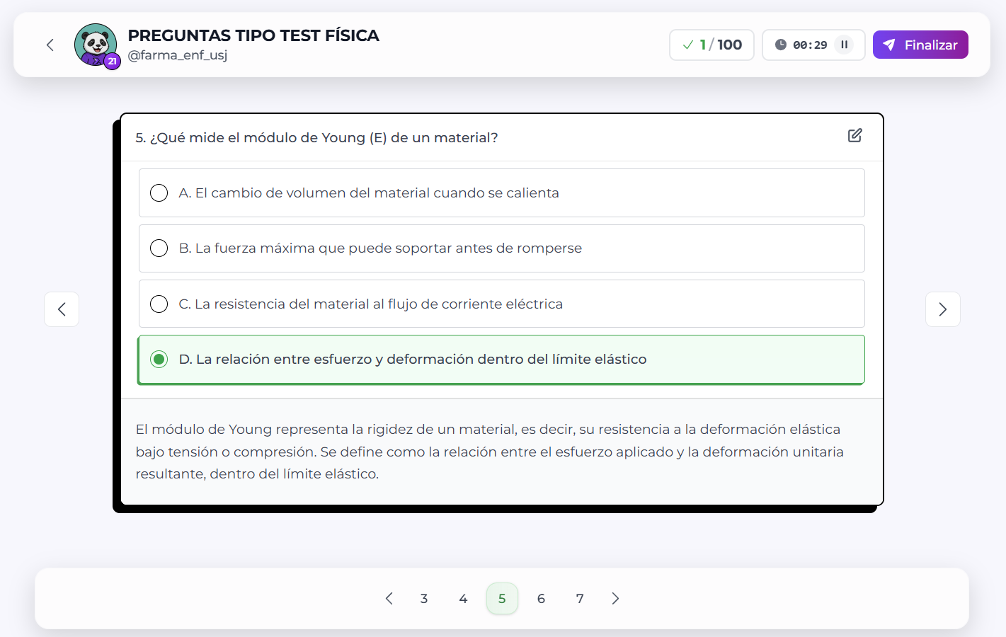Image resolution: width=1006 pixels, height=637 pixels.
Task: Click the Finalizar button
Action: 920,44
